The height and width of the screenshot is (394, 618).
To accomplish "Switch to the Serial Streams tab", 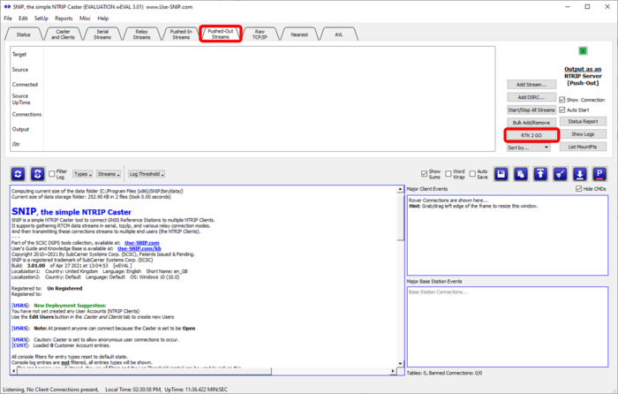I will click(x=102, y=34).
